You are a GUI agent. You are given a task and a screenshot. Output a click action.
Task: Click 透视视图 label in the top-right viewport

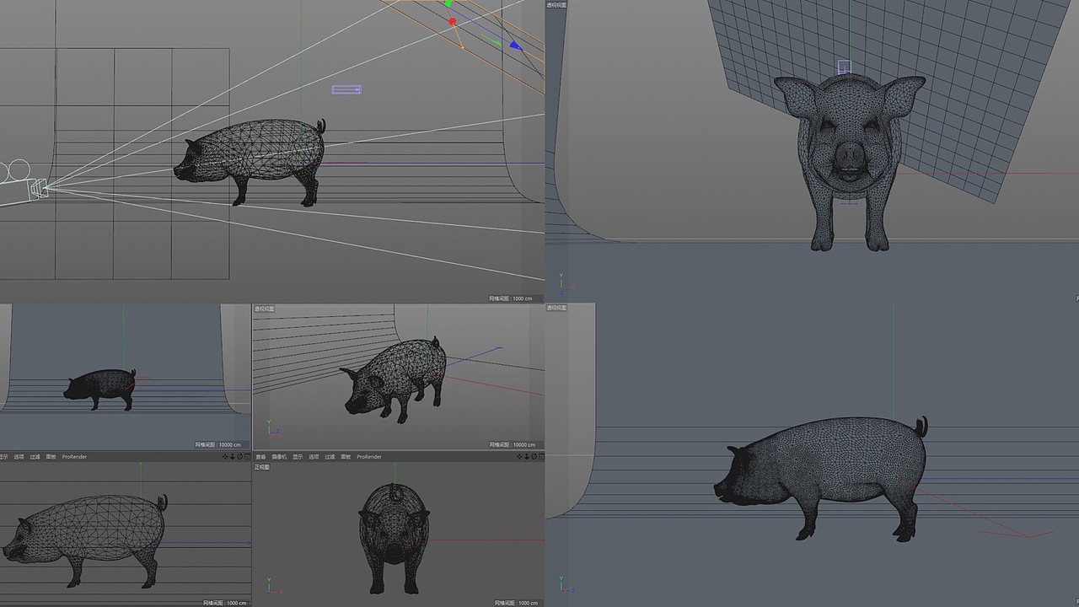point(556,5)
